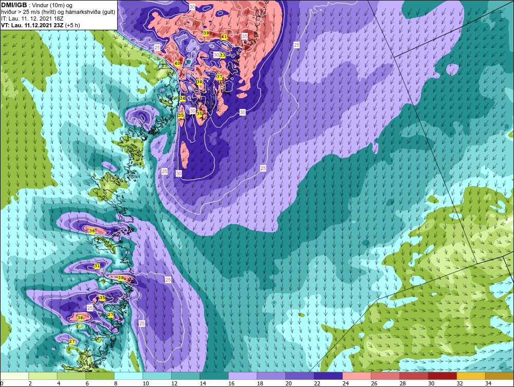This screenshot has height=387, width=514.
Task: Click the yellow 40 maximum gust label
Action: (177, 63)
